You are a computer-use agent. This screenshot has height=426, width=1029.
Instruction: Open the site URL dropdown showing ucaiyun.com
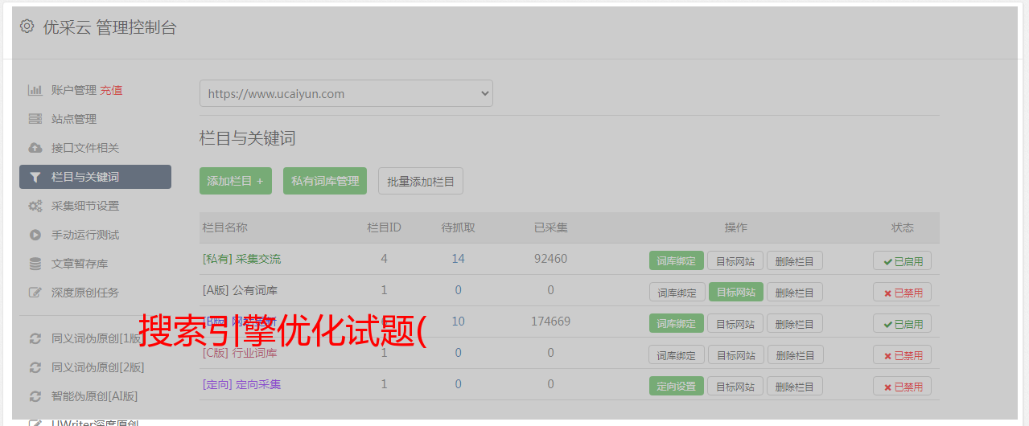pyautogui.click(x=346, y=93)
